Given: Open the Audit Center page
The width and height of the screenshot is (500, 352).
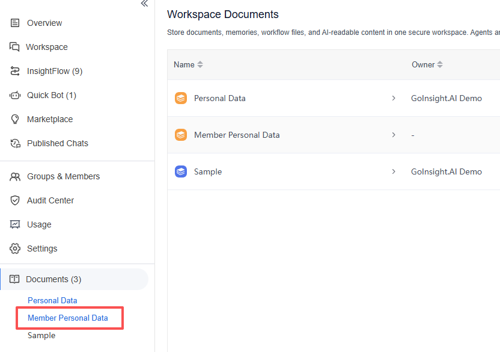Looking at the screenshot, I should (x=50, y=200).
